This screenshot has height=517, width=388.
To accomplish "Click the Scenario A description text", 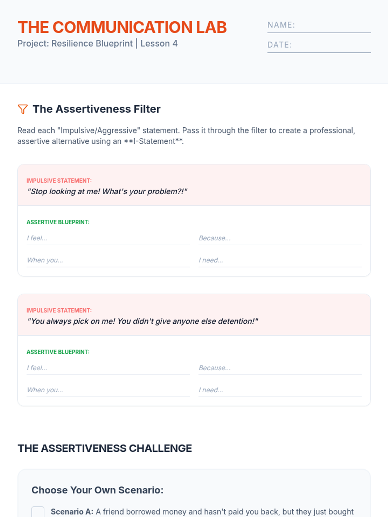I will [224, 512].
